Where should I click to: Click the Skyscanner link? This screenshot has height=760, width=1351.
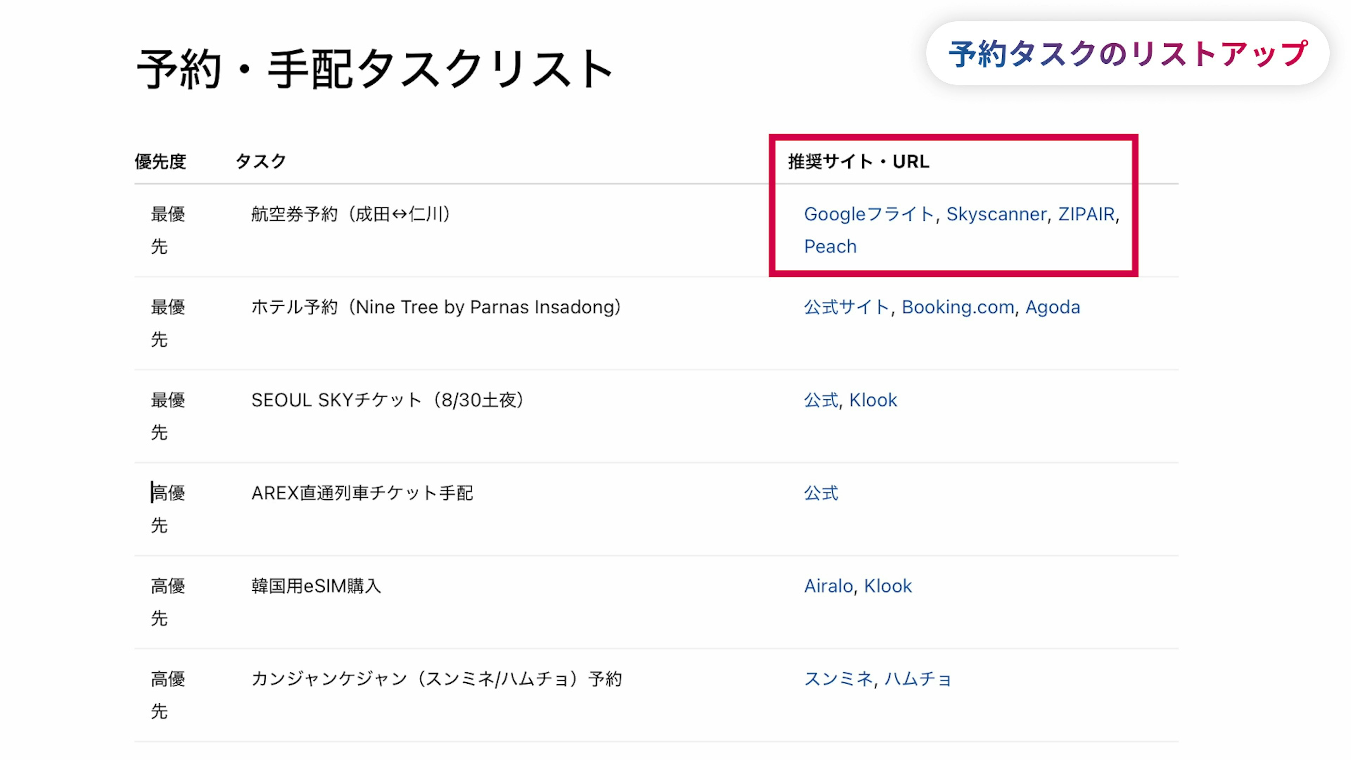coord(996,214)
